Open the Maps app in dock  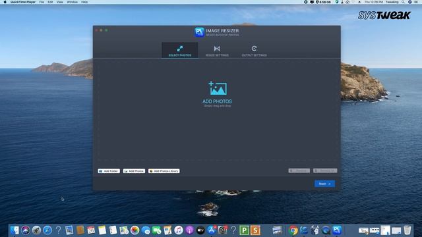click(x=124, y=230)
